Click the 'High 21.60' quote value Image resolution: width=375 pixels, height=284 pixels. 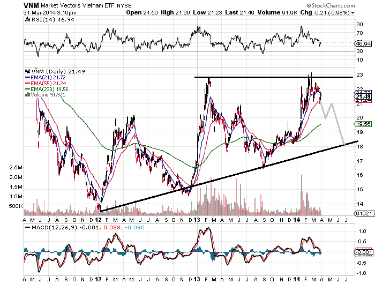(x=175, y=12)
